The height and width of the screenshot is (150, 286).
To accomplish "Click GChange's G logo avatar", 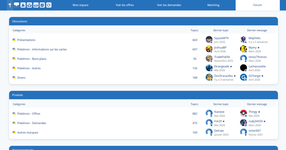I will [243, 77].
